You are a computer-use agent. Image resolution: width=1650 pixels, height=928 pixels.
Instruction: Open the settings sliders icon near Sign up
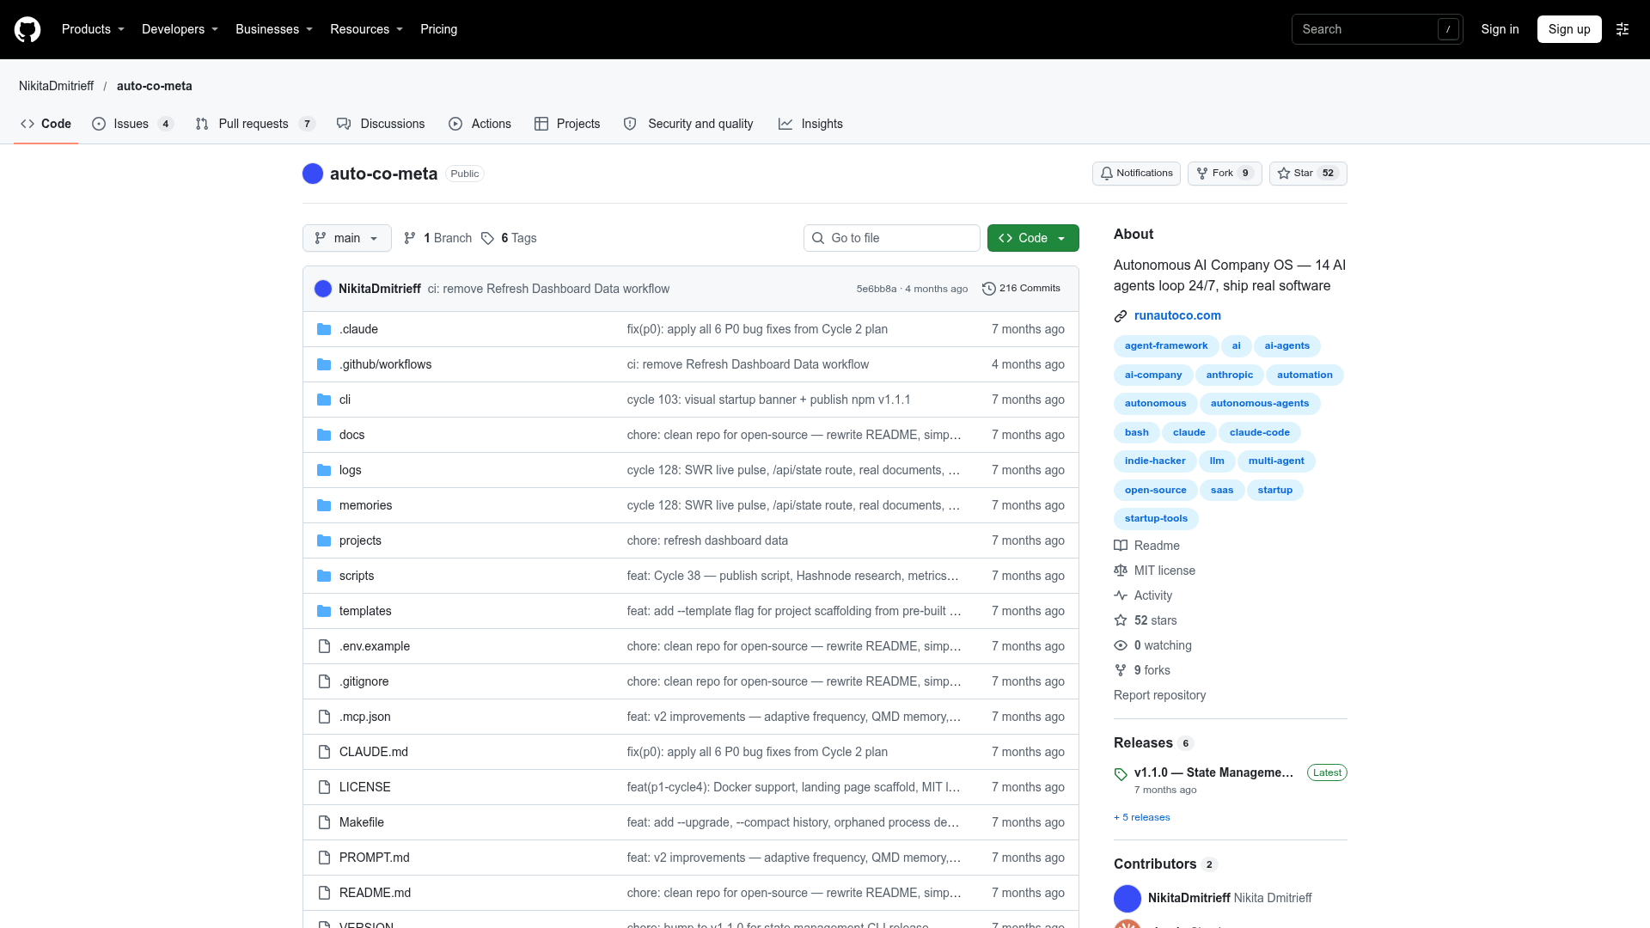point(1622,29)
